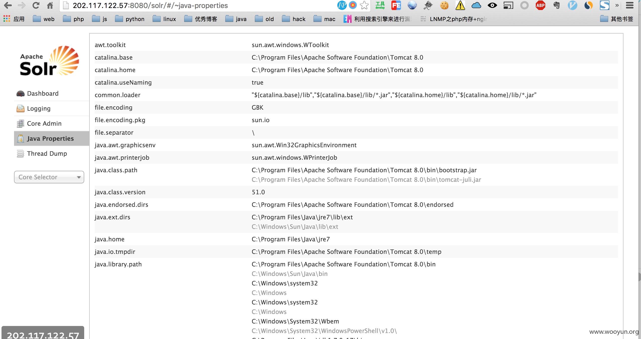Viewport: 641px width, 339px height.
Task: Open the hack bookmarks folder
Action: tap(294, 19)
